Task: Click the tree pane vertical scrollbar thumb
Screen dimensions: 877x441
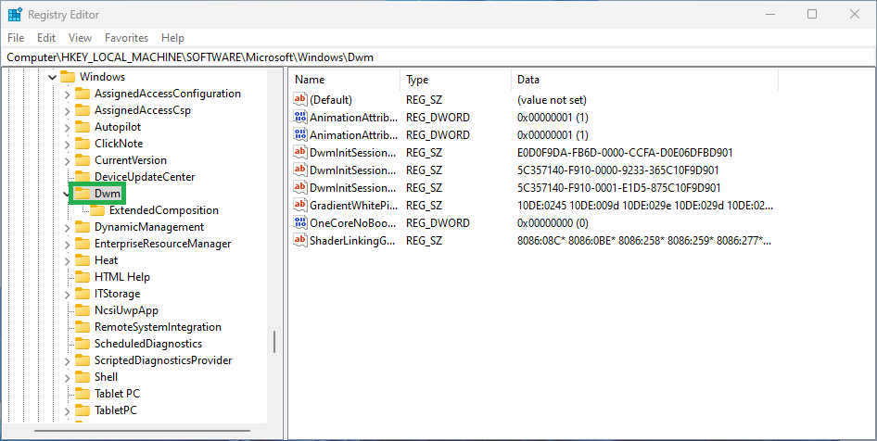Action: click(x=274, y=342)
